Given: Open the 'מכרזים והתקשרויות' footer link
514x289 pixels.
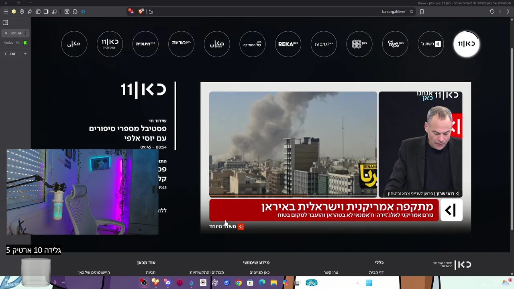Looking at the screenshot, I should point(207,273).
